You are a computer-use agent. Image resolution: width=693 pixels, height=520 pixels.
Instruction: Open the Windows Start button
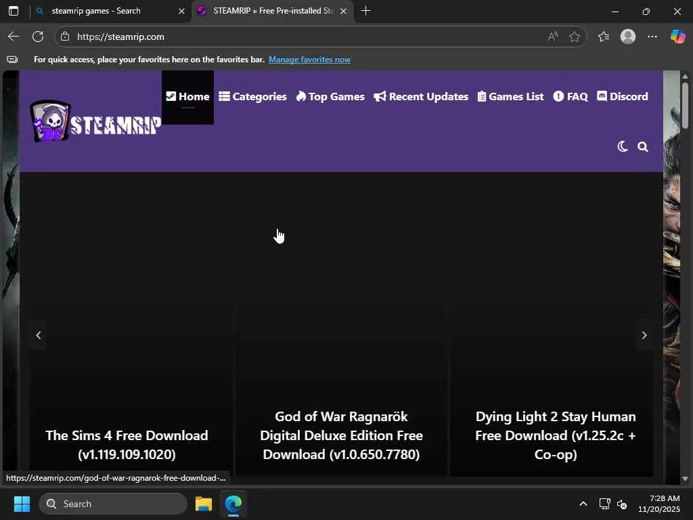click(22, 504)
